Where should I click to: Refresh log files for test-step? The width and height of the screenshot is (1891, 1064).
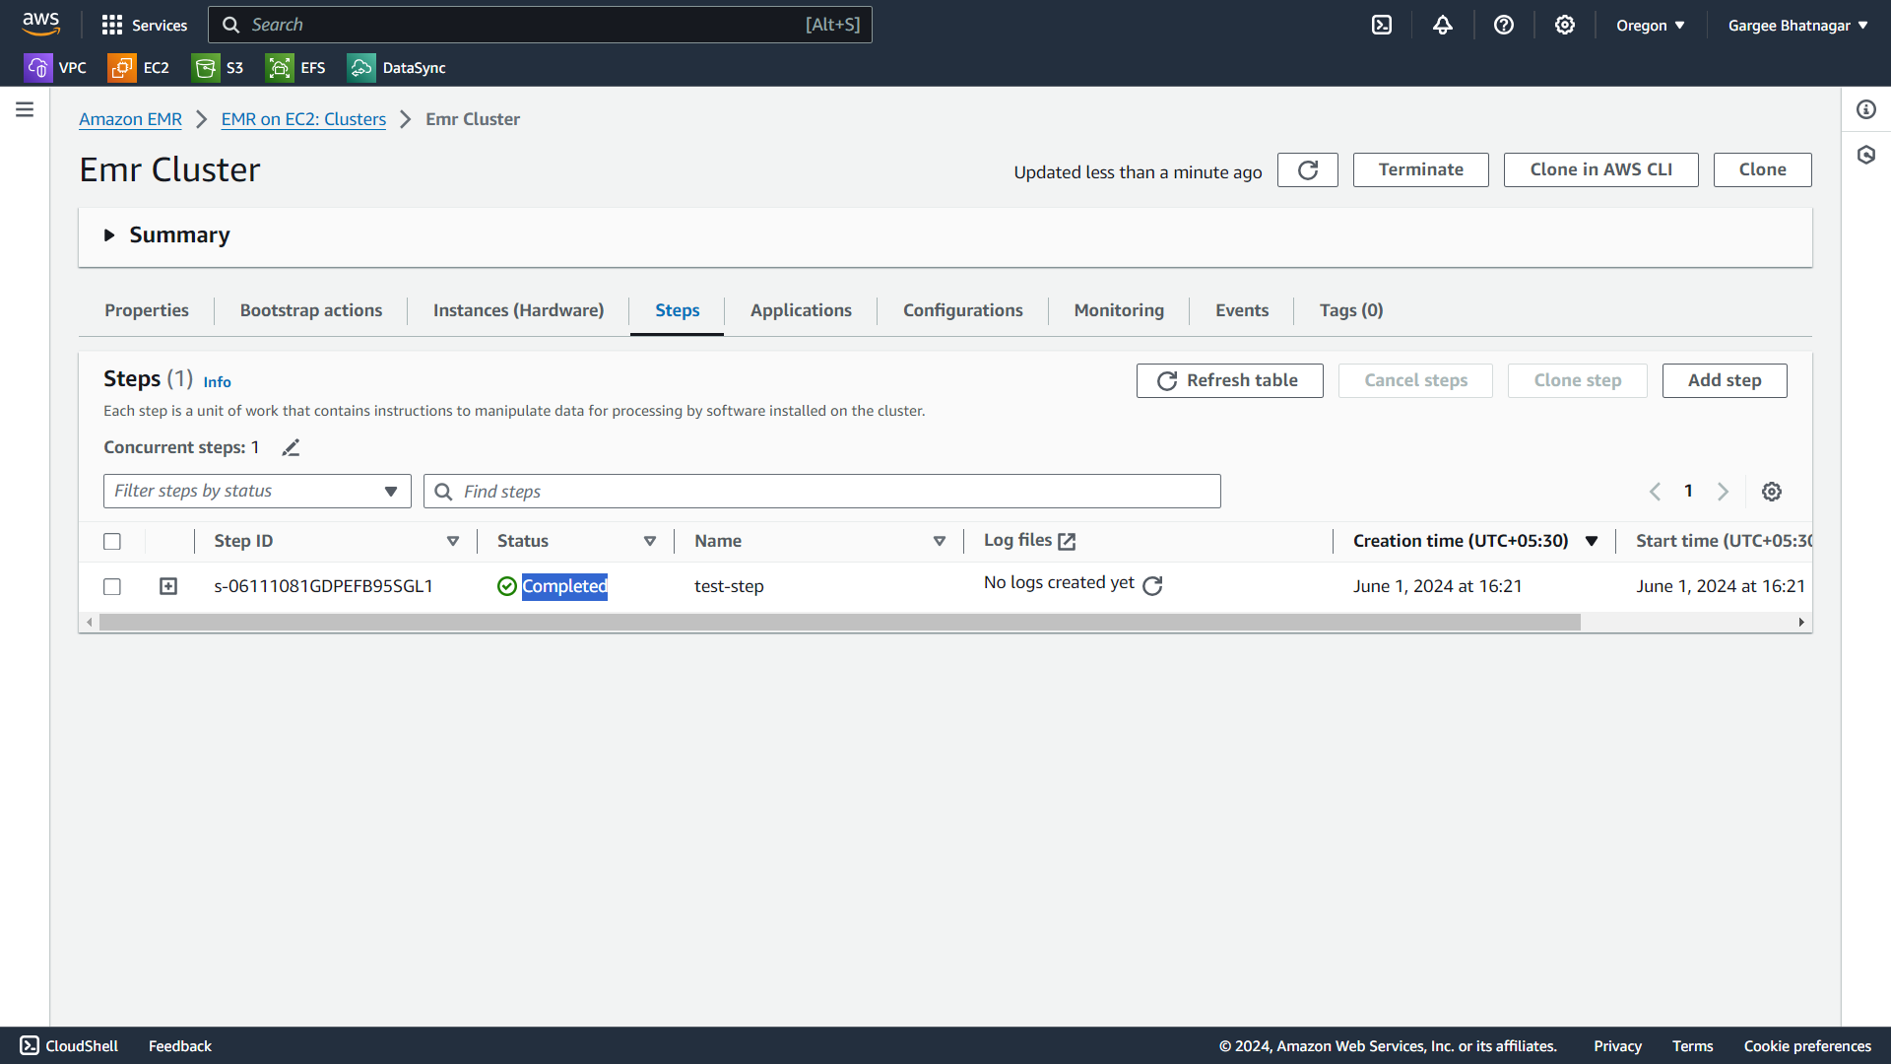coord(1153,586)
